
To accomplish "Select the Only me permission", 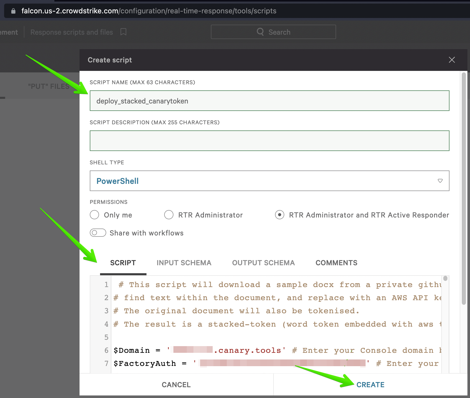I will click(x=94, y=215).
